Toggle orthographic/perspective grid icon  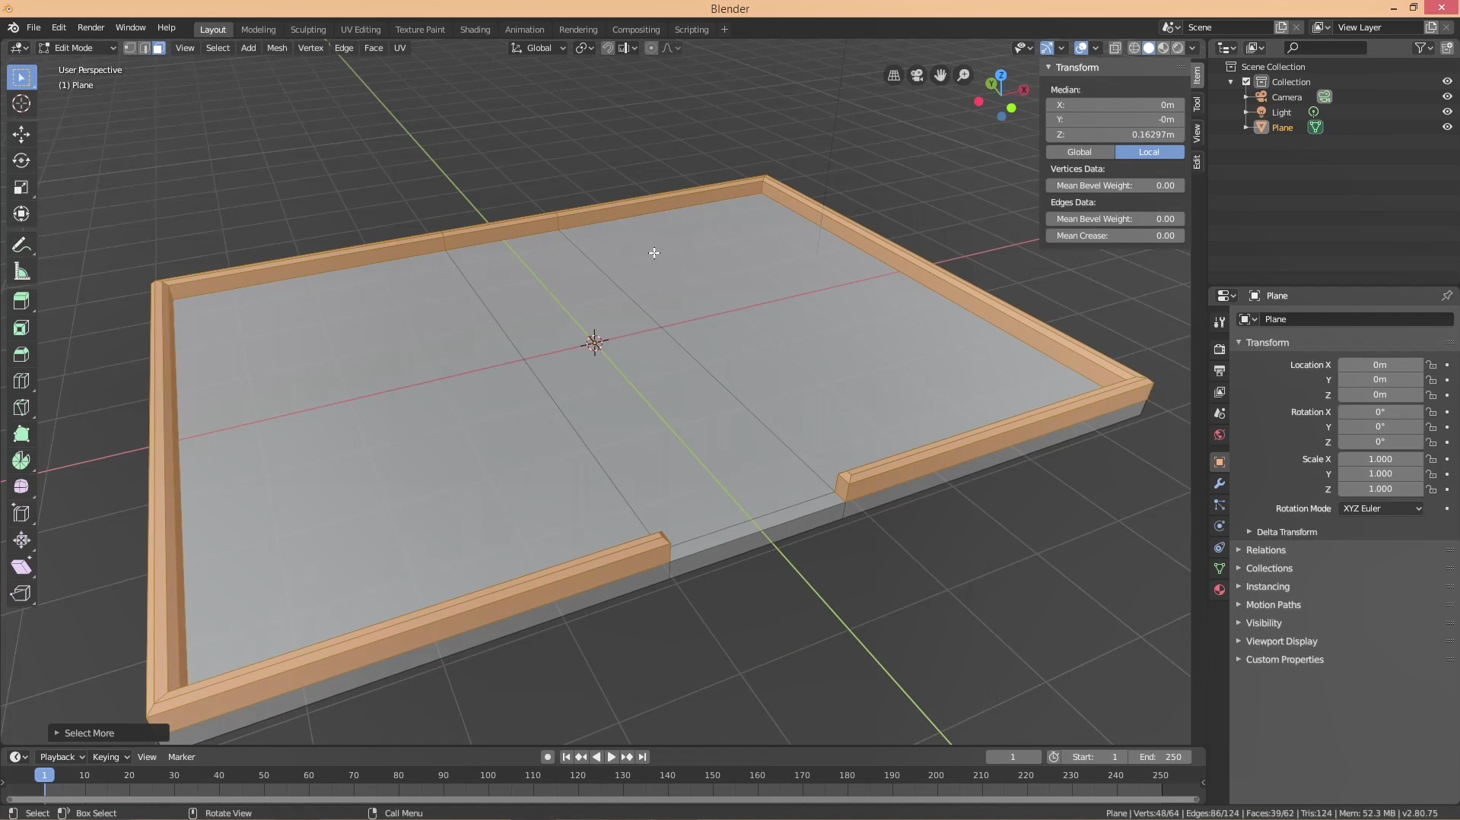tap(894, 75)
